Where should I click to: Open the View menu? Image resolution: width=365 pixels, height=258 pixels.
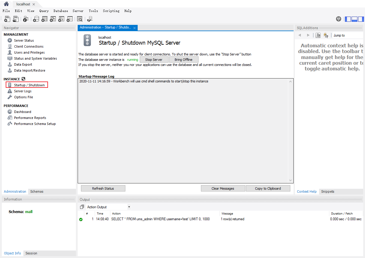[31, 11]
